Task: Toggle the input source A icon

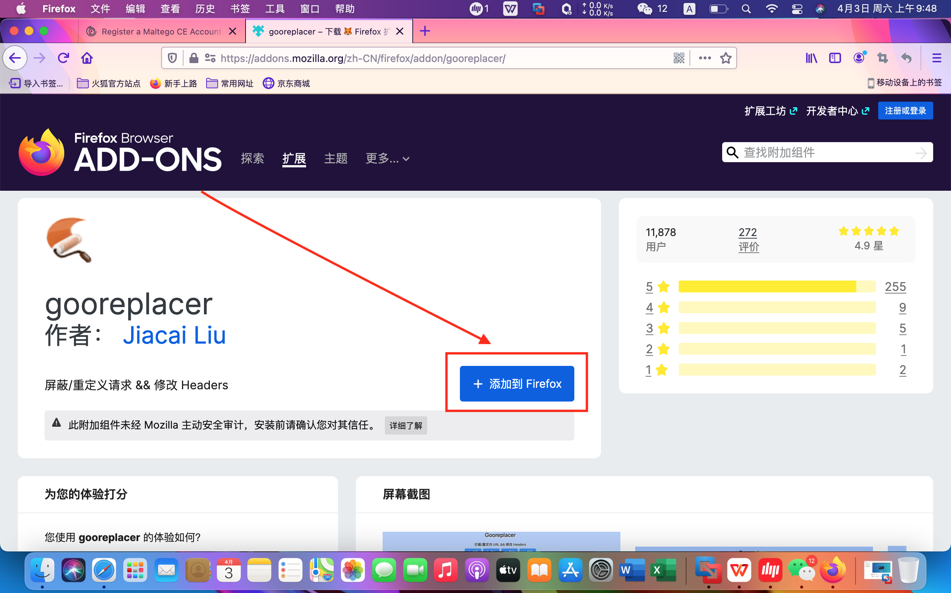Action: coord(689,9)
